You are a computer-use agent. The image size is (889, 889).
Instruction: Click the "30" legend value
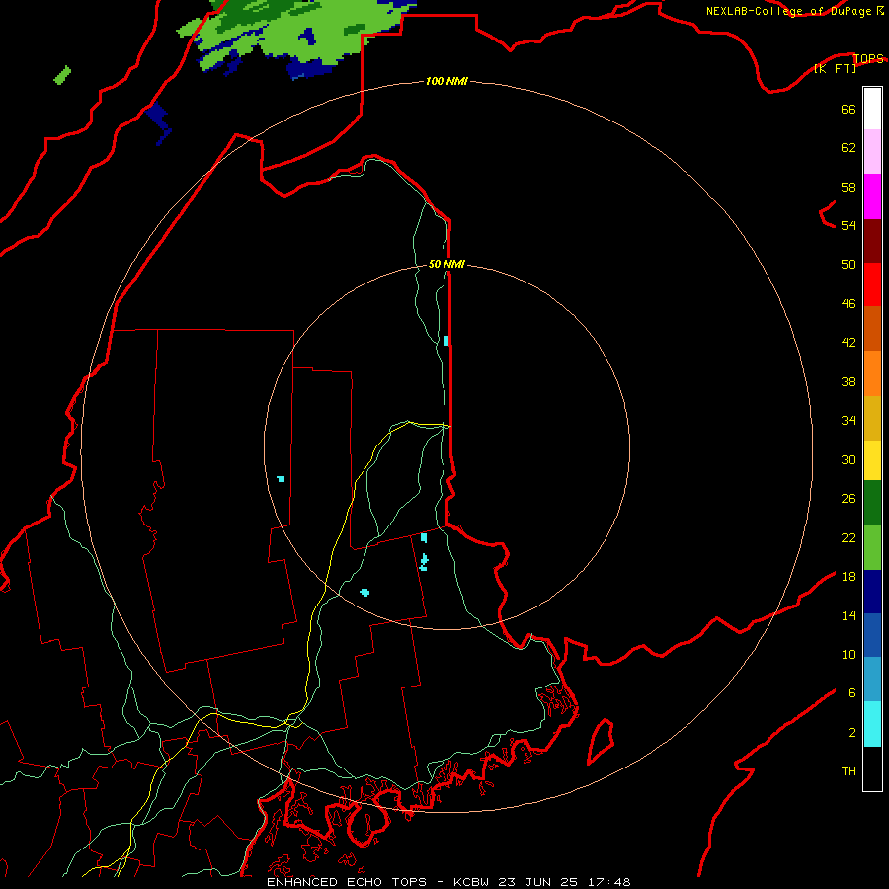point(849,459)
